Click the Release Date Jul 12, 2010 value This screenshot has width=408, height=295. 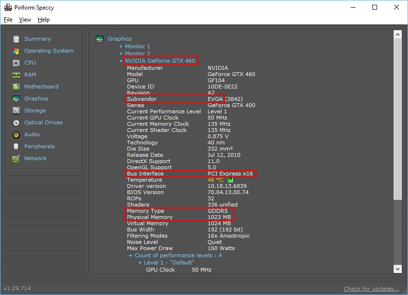pos(224,155)
